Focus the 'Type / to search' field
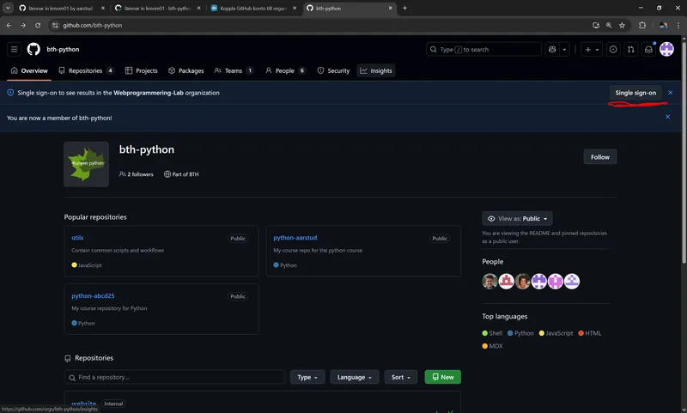The image size is (687, 413). tap(483, 50)
